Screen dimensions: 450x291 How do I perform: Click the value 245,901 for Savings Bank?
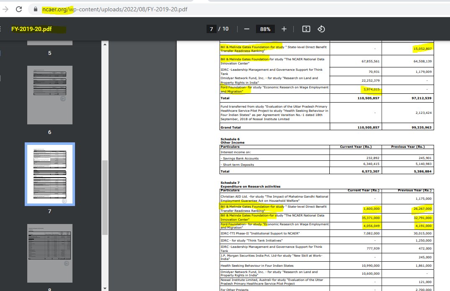click(425, 158)
